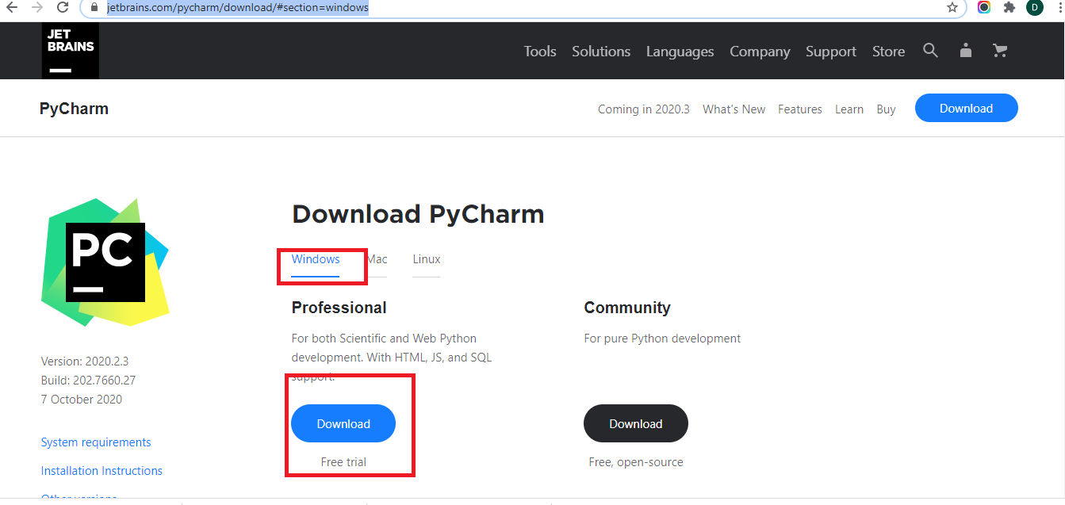The image size is (1065, 505).
Task: Open the Solutions menu
Action: 601,52
